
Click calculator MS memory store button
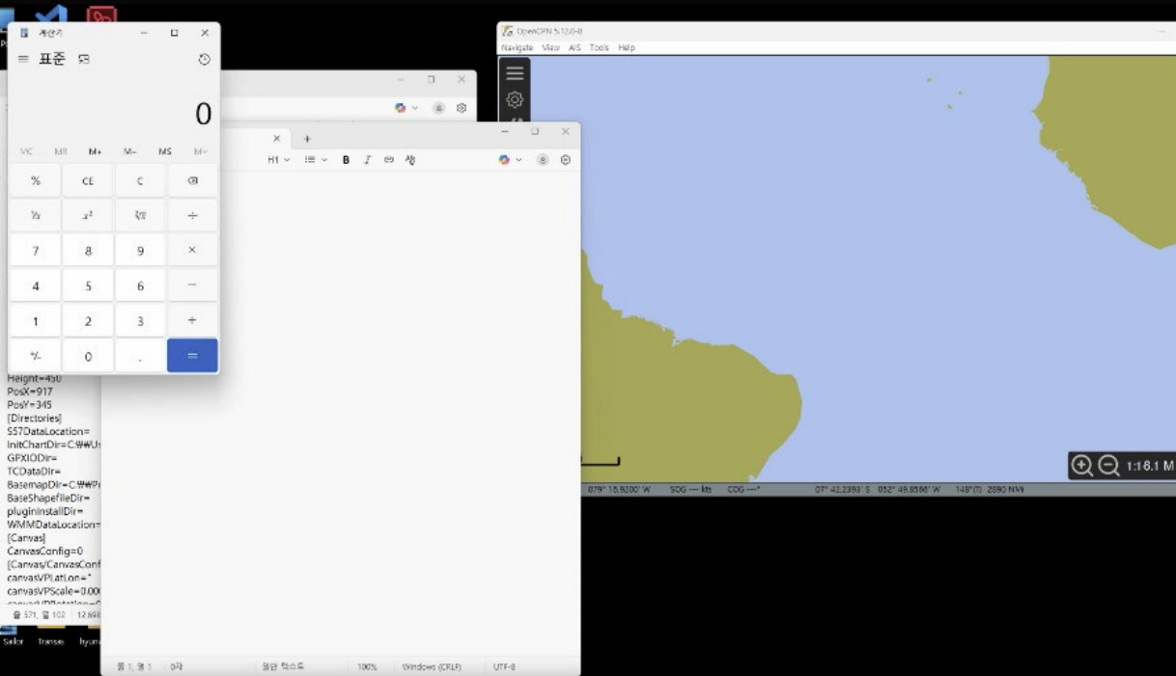(x=165, y=151)
